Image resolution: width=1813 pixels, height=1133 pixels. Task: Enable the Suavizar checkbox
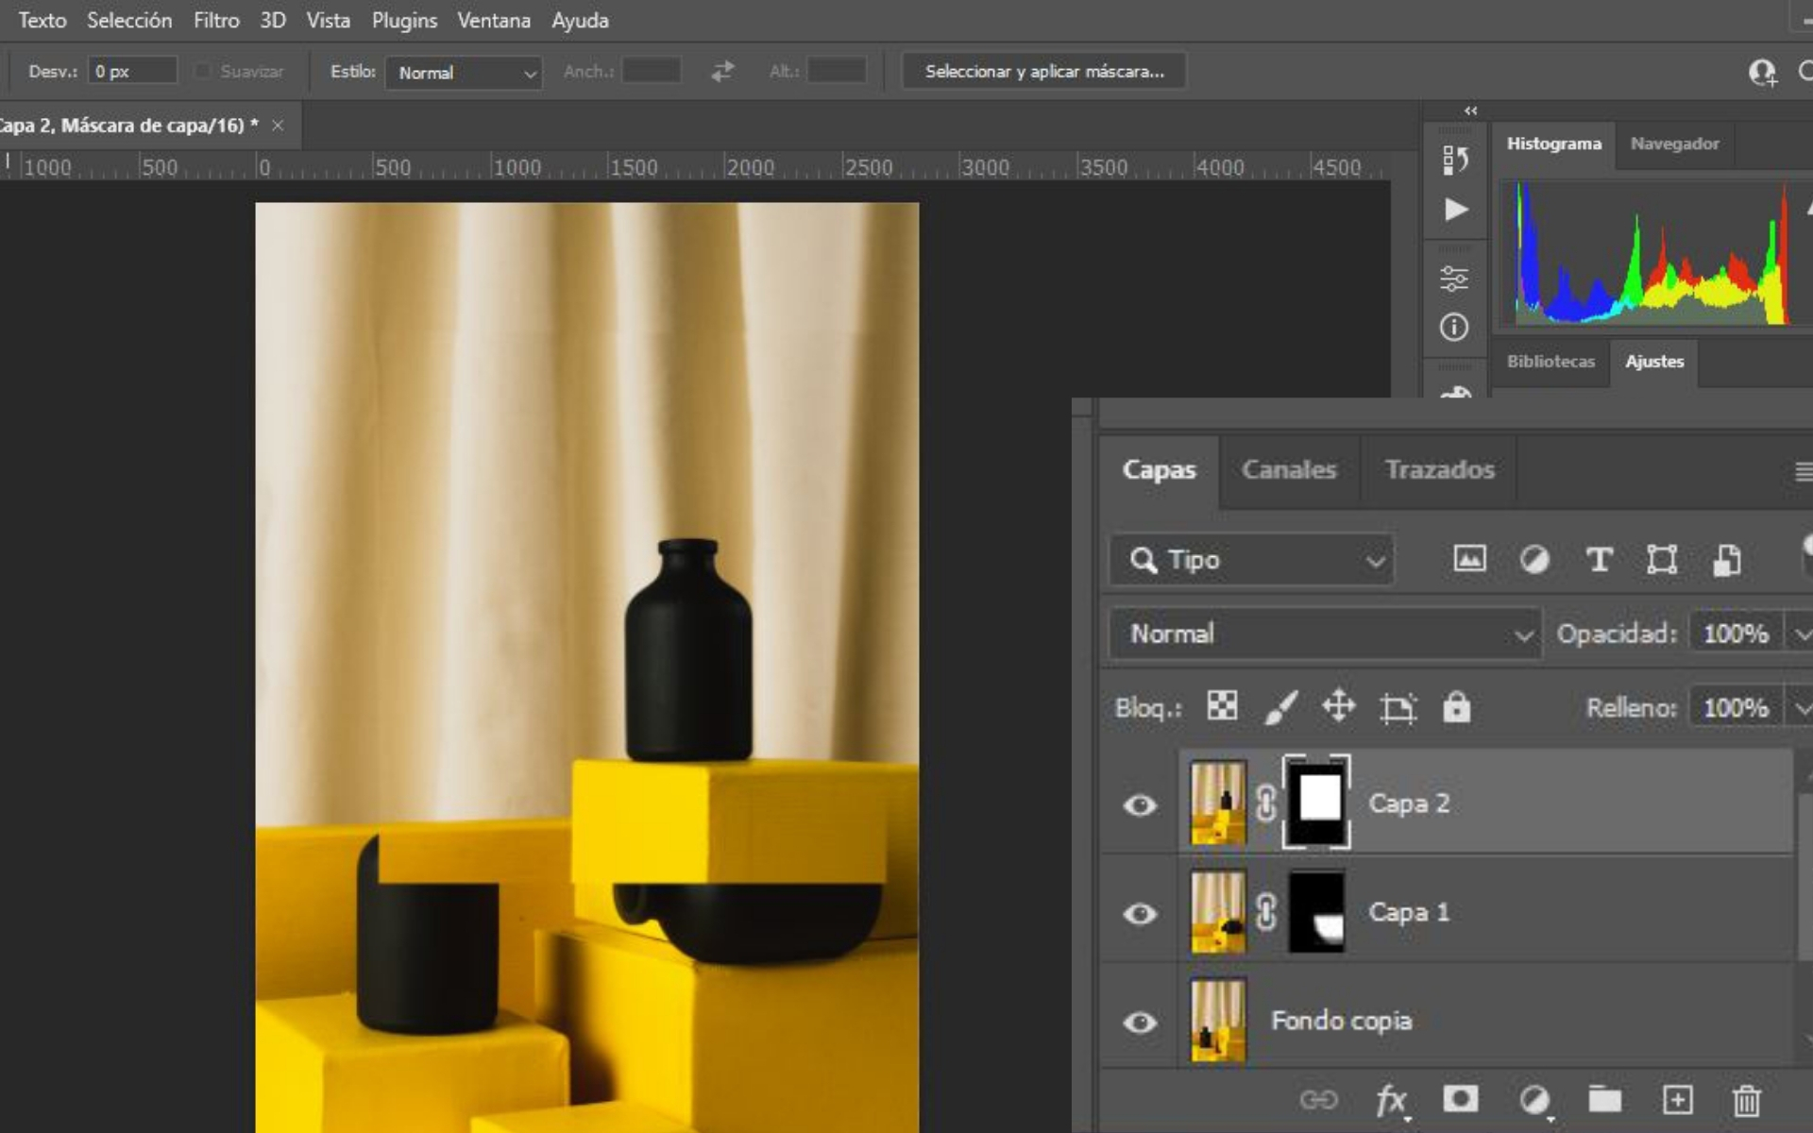[x=201, y=71]
